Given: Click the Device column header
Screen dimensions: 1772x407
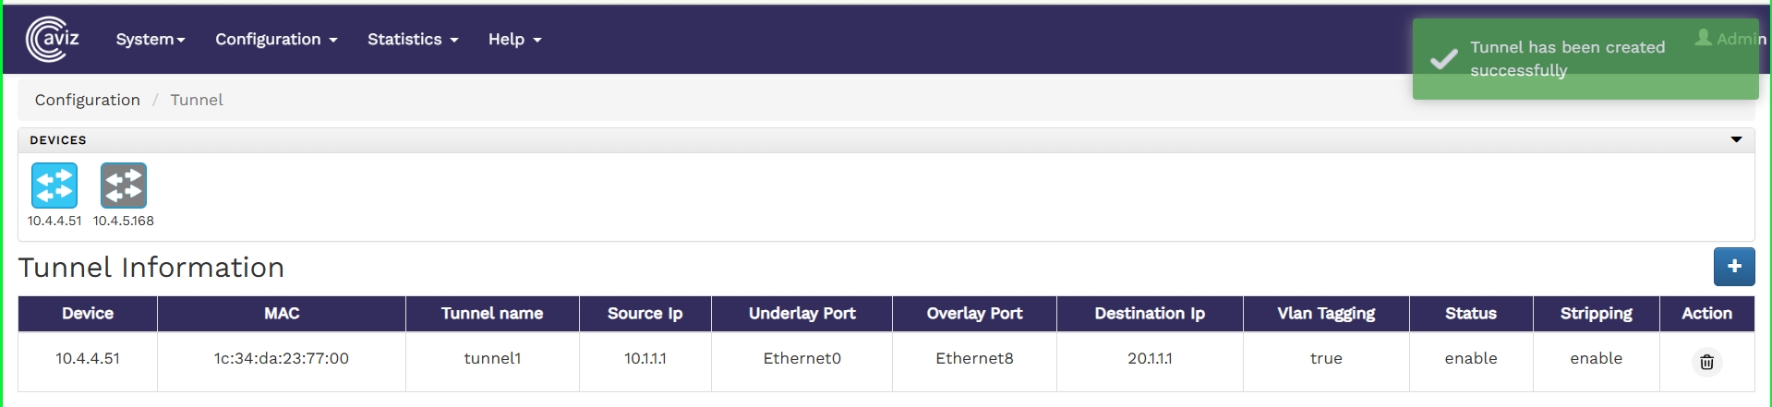Looking at the screenshot, I should point(88,314).
